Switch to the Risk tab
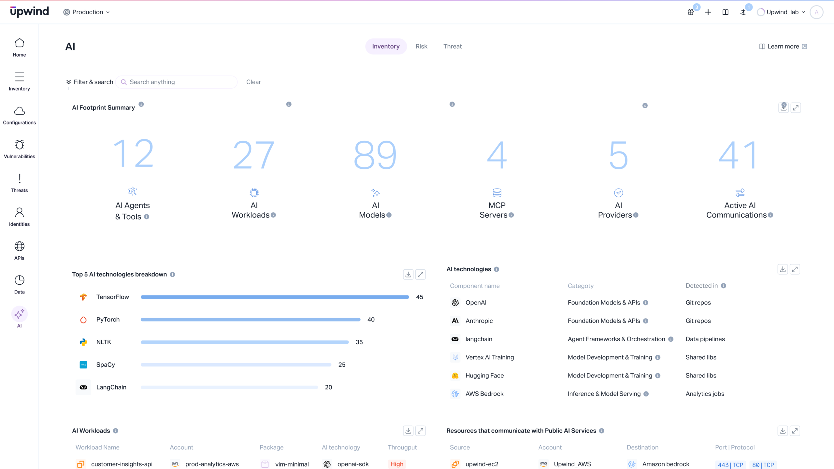Image resolution: width=834 pixels, height=469 pixels. (421, 46)
